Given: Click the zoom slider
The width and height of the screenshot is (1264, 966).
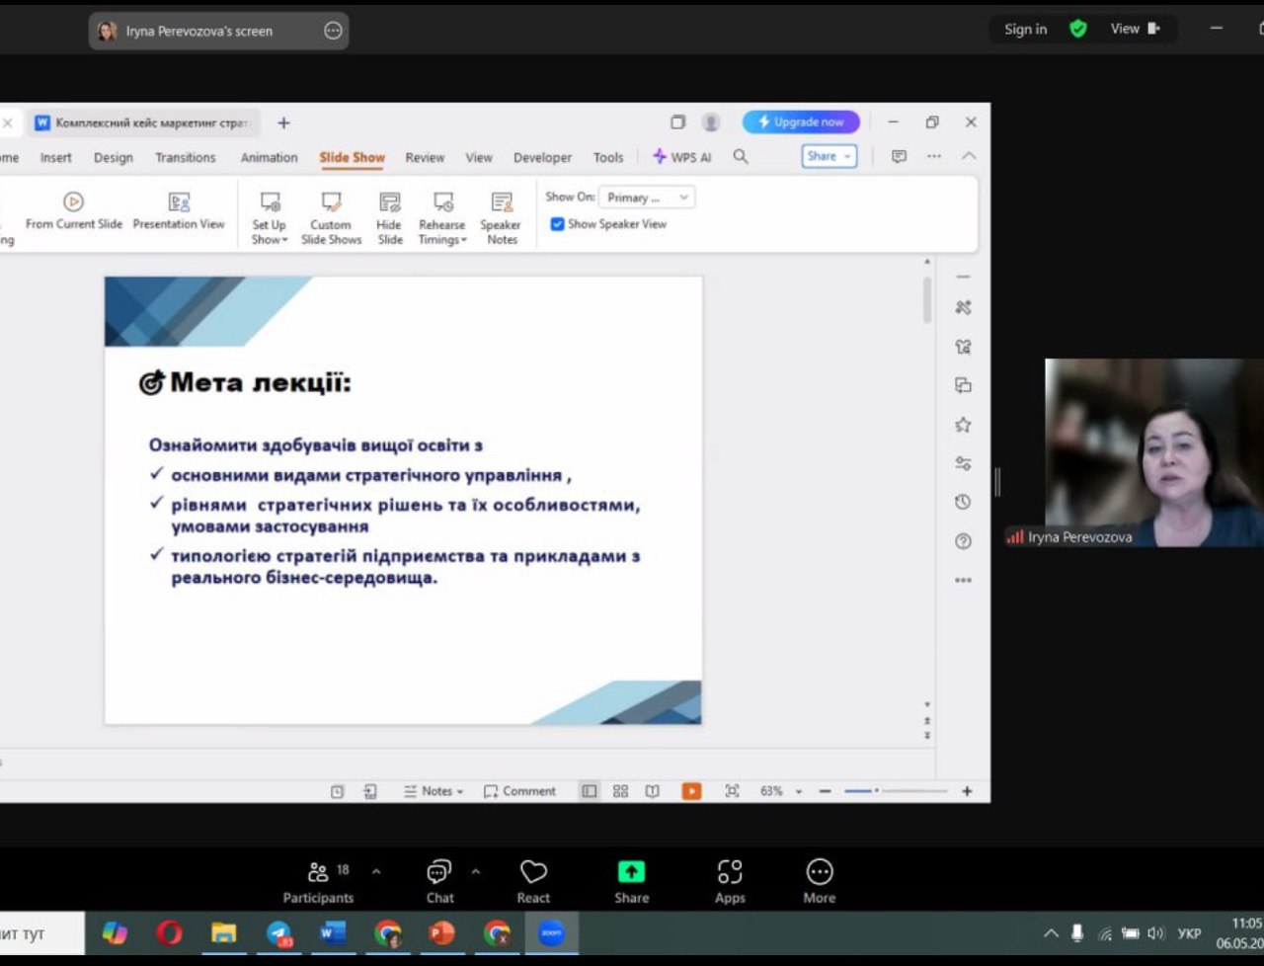Looking at the screenshot, I should coord(896,791).
